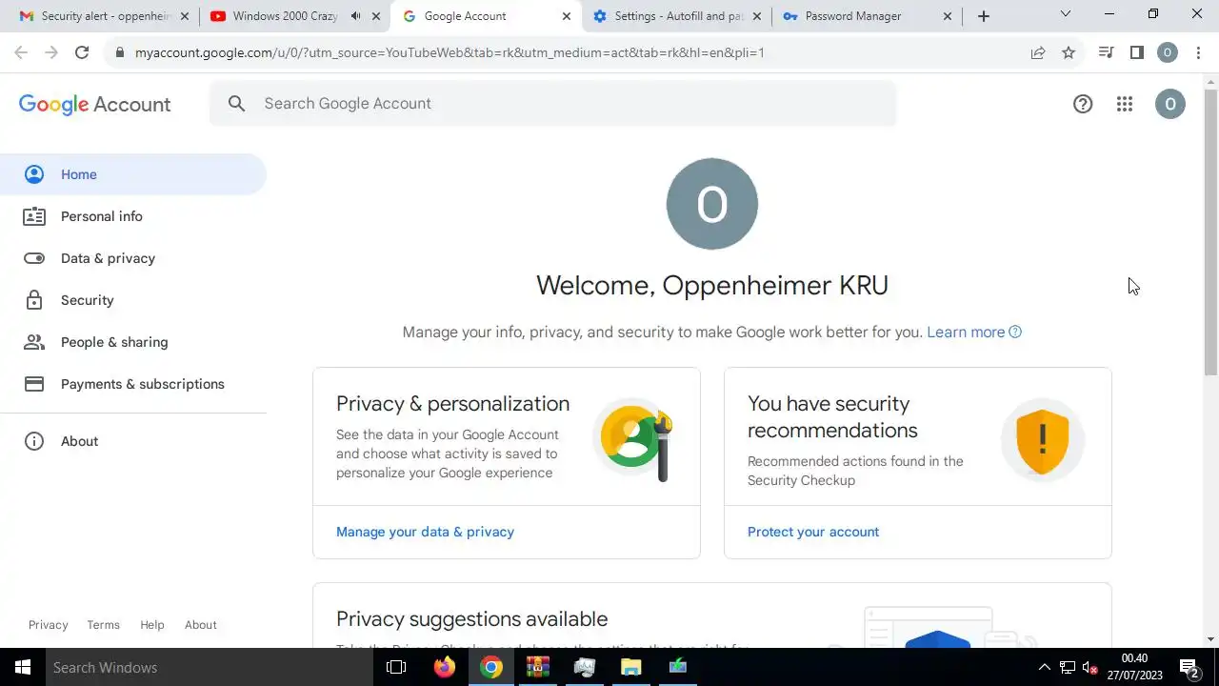Open the About footer link
Image resolution: width=1219 pixels, height=686 pixels.
click(x=201, y=625)
